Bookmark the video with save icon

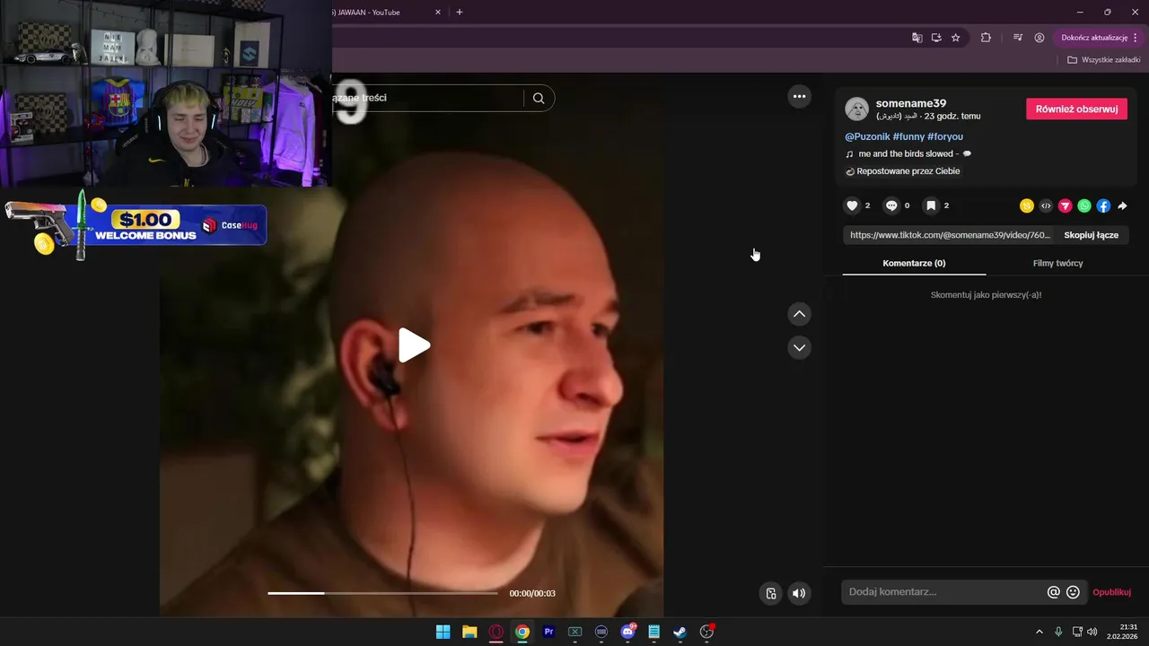coord(931,205)
